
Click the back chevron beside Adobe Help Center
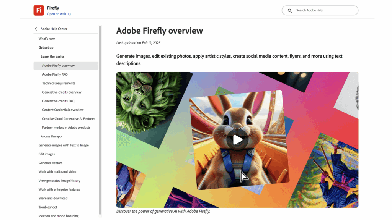pos(36,29)
